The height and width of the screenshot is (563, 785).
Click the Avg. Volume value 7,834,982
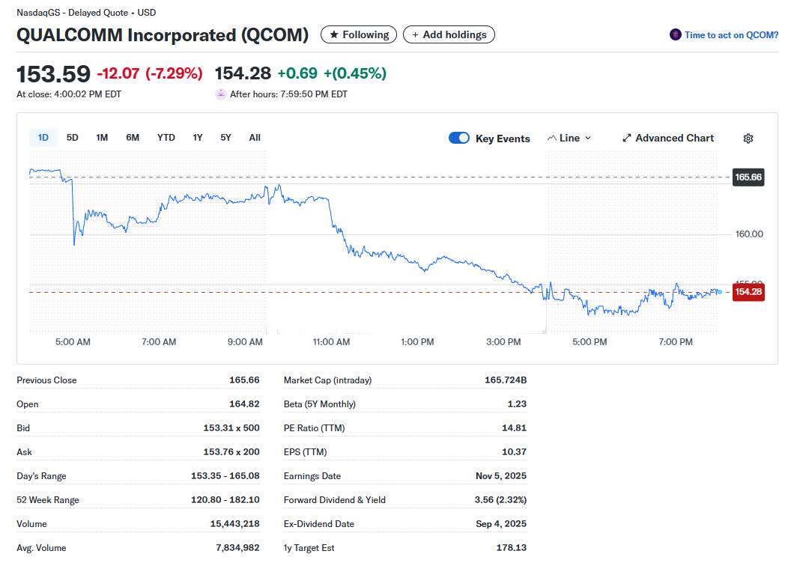point(237,548)
